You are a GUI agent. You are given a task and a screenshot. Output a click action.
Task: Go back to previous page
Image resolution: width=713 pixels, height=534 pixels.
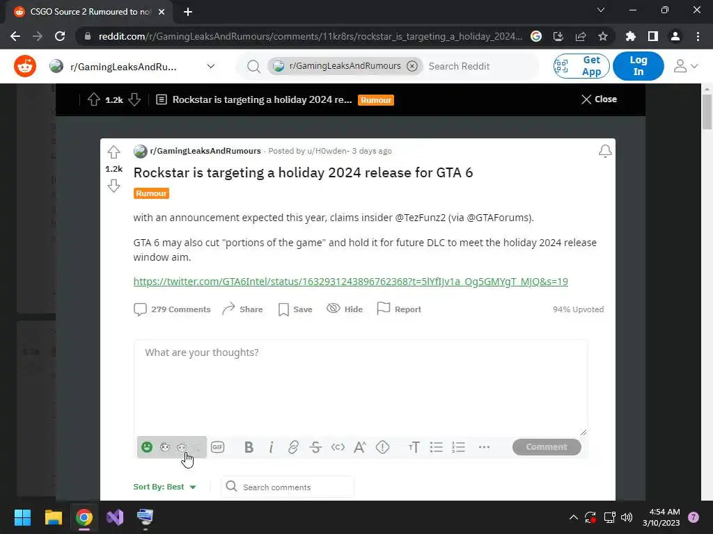click(15, 36)
